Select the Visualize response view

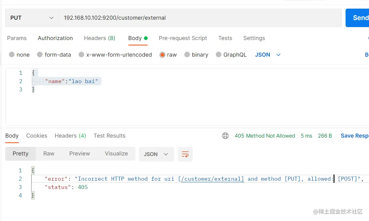click(x=116, y=154)
